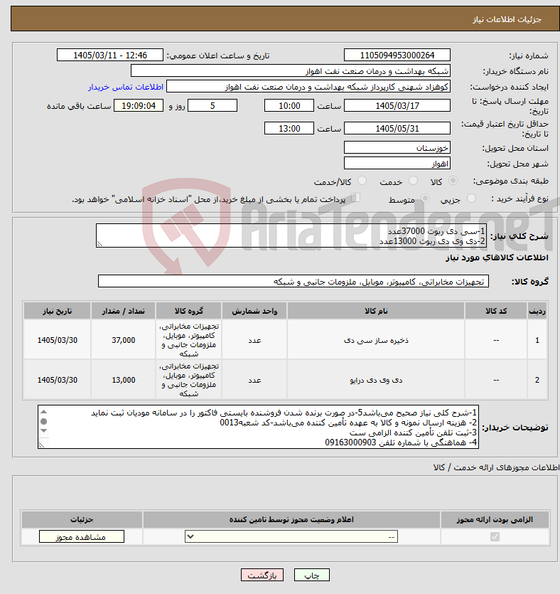
Task: Toggle the اسناد خزانه اسلامی payment checkbox
Action: [x=355, y=197]
